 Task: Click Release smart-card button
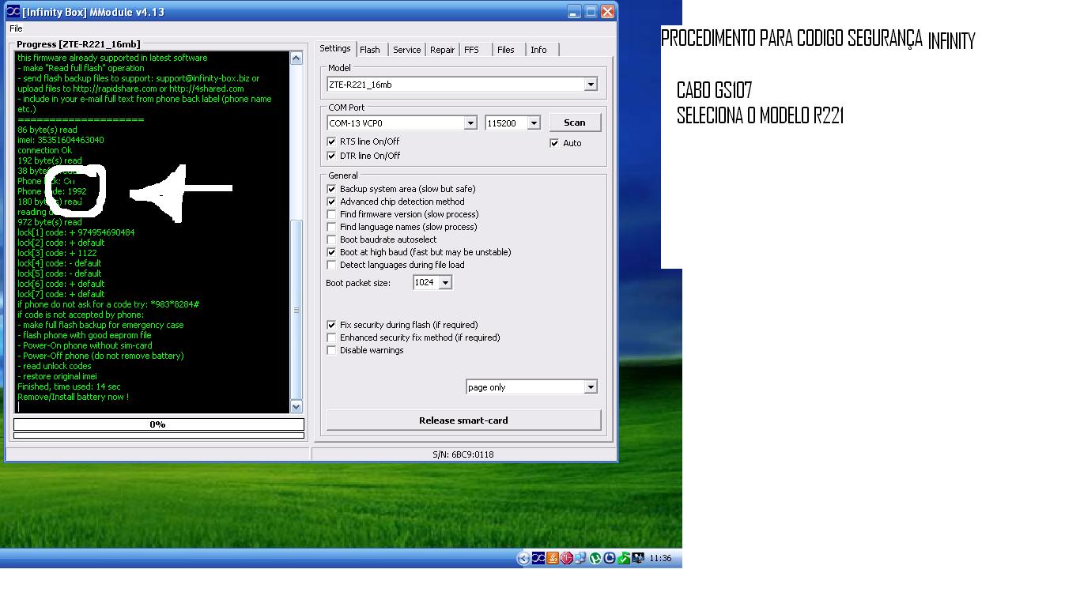463,420
